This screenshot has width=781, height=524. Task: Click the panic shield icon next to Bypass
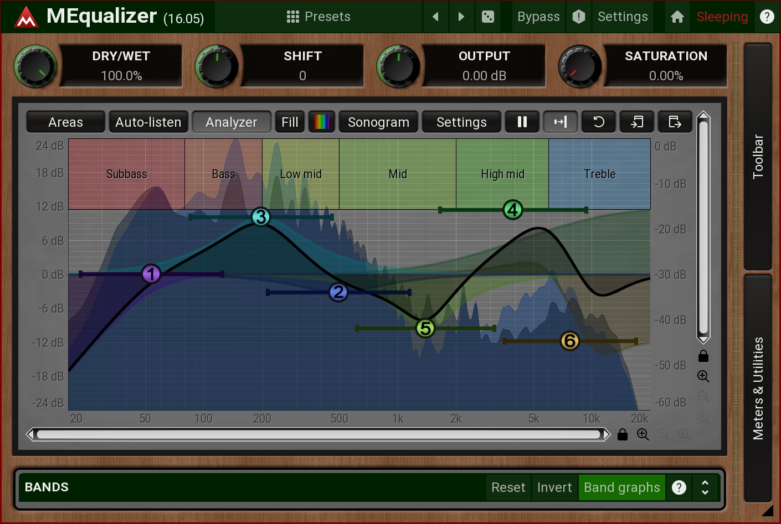point(579,17)
